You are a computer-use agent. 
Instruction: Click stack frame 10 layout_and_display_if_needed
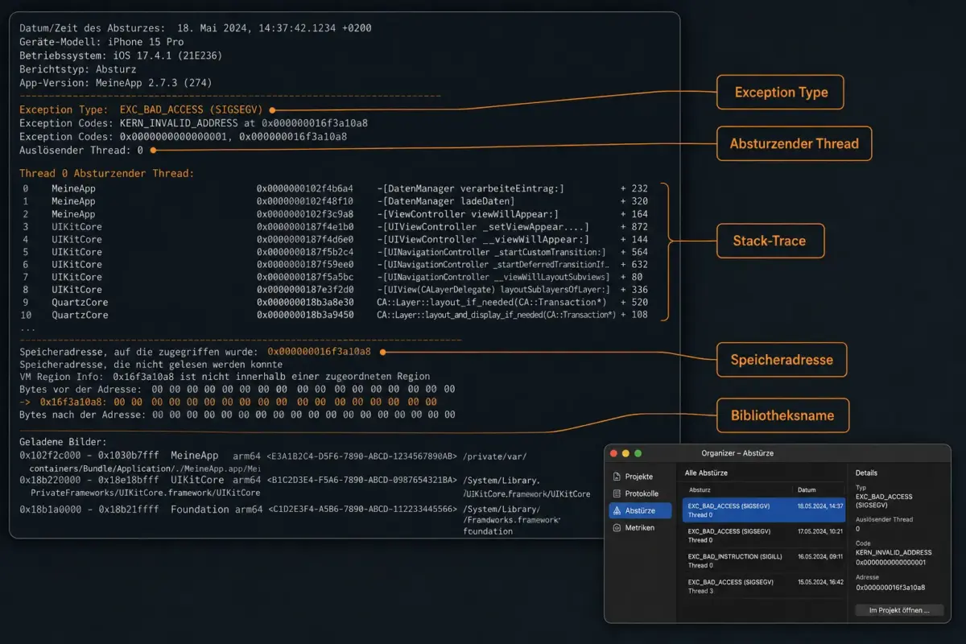(x=335, y=315)
